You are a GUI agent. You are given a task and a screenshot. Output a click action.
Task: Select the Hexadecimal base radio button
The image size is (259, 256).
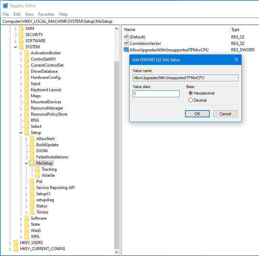190,93
